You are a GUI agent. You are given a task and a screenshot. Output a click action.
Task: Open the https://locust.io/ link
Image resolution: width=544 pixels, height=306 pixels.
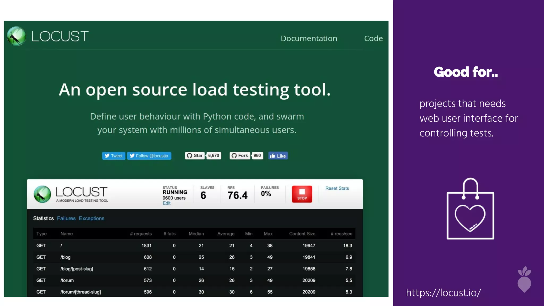click(x=443, y=293)
